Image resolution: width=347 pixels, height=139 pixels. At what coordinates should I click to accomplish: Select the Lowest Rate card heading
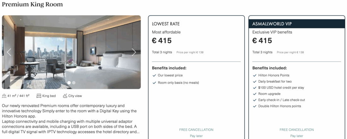(x=166, y=24)
